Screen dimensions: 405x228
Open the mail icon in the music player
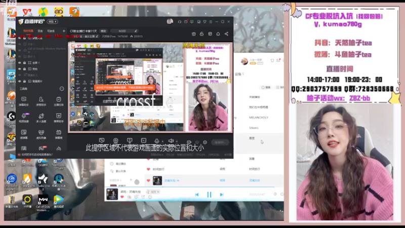278,60
